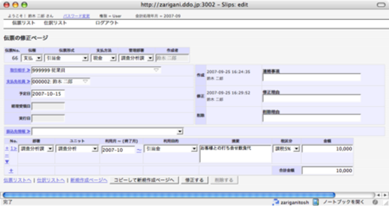Follow the 新規作成ページへ link

coord(89,180)
